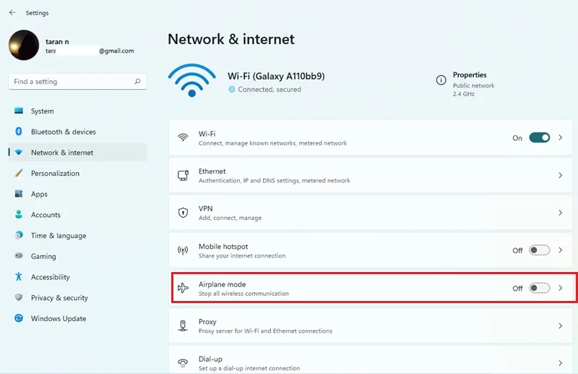Go to Accessibility settings
The height and width of the screenshot is (374, 578).
[78, 277]
